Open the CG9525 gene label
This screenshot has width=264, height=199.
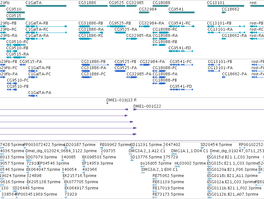pos(116,3)
